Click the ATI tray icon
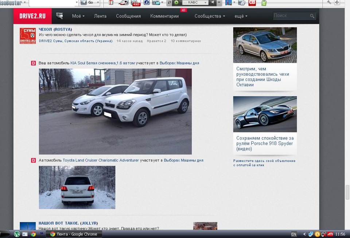 pos(330,234)
